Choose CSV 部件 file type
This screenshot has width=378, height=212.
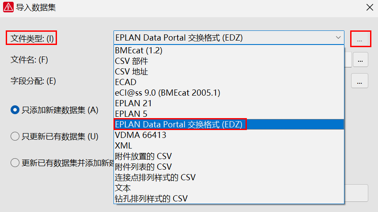pos(132,61)
